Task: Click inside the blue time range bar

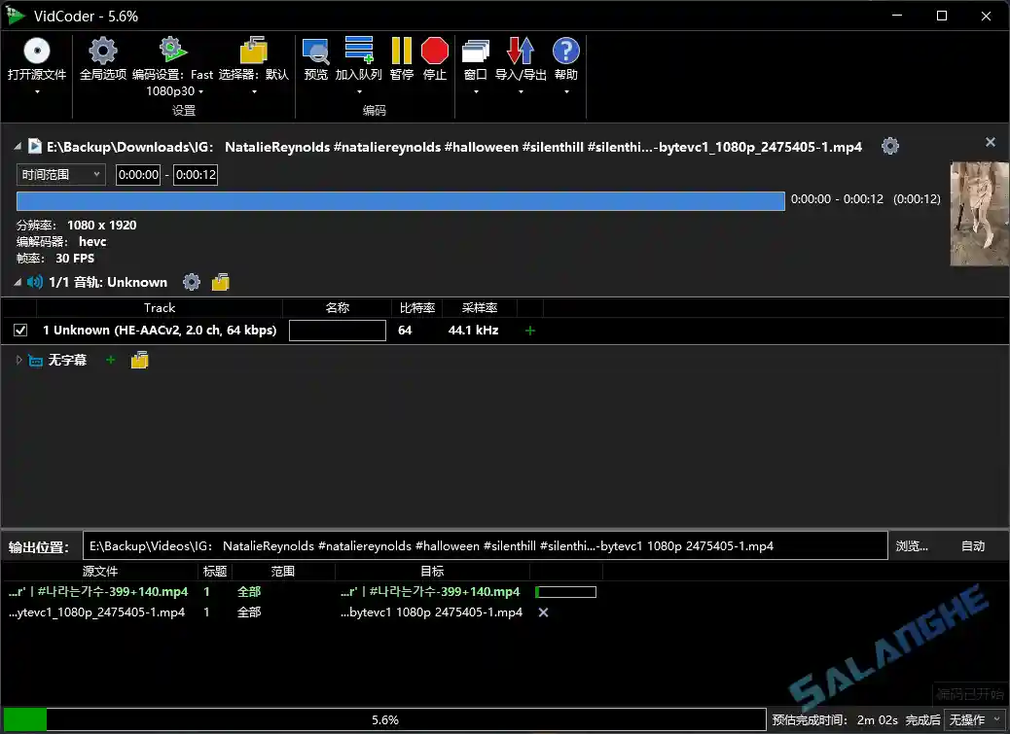Action: click(399, 200)
